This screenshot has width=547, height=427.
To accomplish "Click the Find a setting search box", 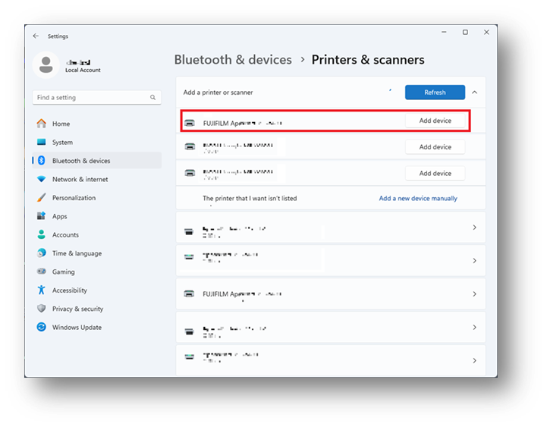I will (x=91, y=98).
